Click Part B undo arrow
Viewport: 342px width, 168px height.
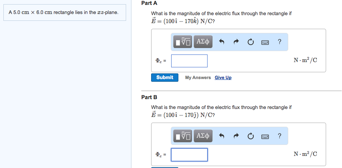tap(222, 136)
